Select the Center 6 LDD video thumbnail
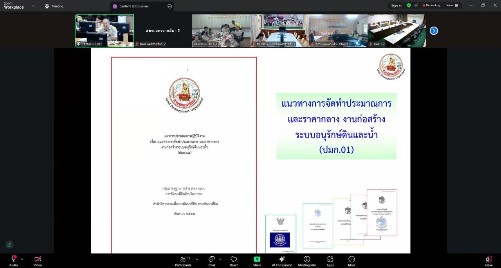 pos(105,30)
